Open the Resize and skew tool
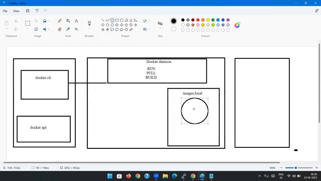 tap(36, 29)
